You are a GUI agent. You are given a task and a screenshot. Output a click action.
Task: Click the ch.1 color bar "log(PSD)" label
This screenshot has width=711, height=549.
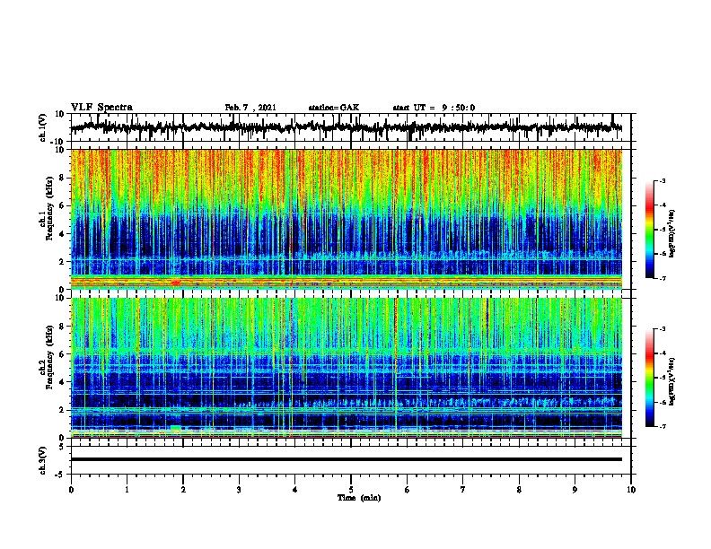pos(672,234)
